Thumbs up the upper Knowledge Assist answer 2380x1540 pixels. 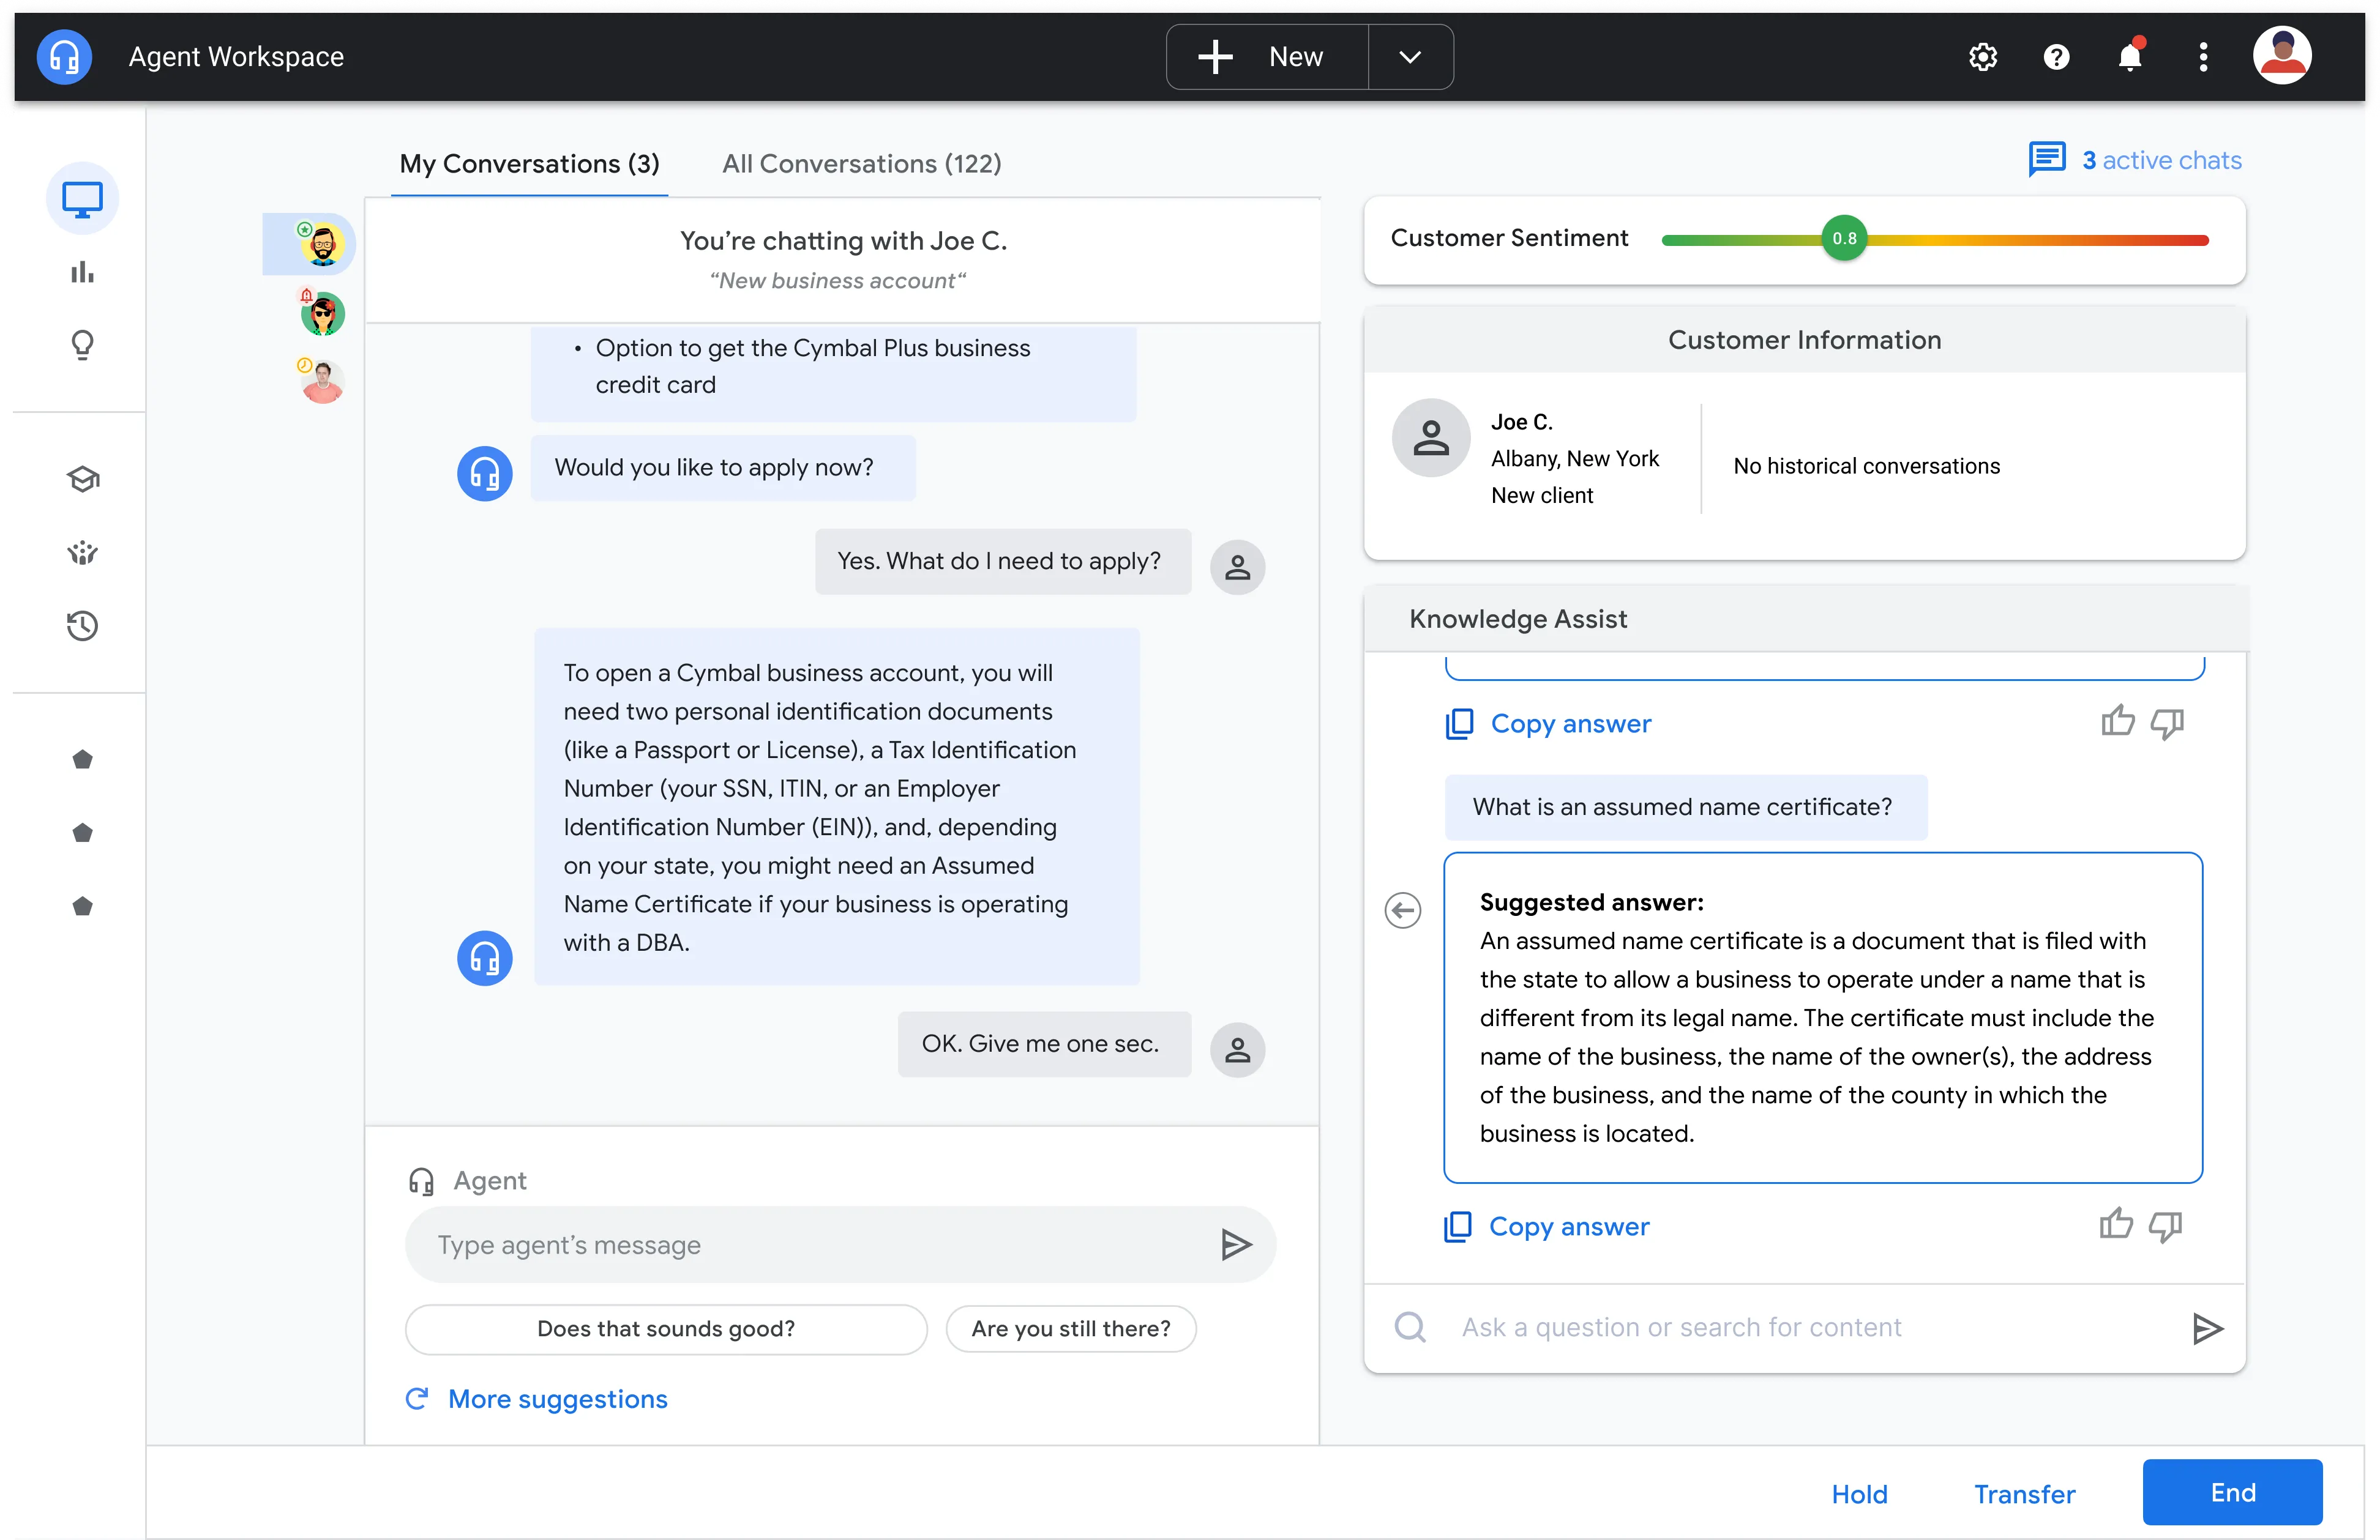(x=2117, y=721)
